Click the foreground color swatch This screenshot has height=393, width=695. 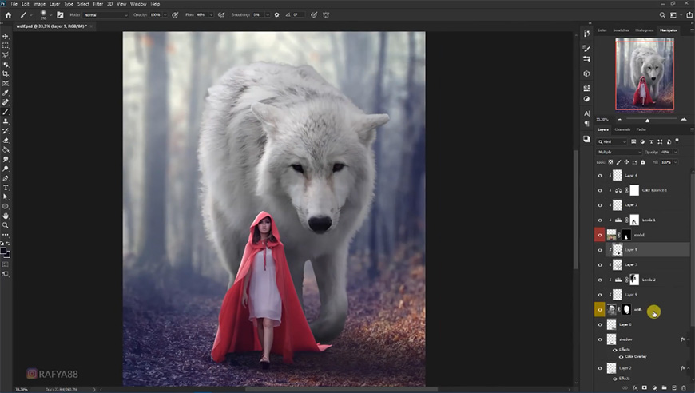tap(3, 251)
